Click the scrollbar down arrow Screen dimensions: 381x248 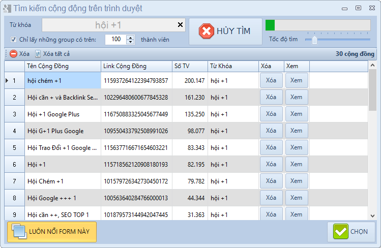tap(372, 215)
